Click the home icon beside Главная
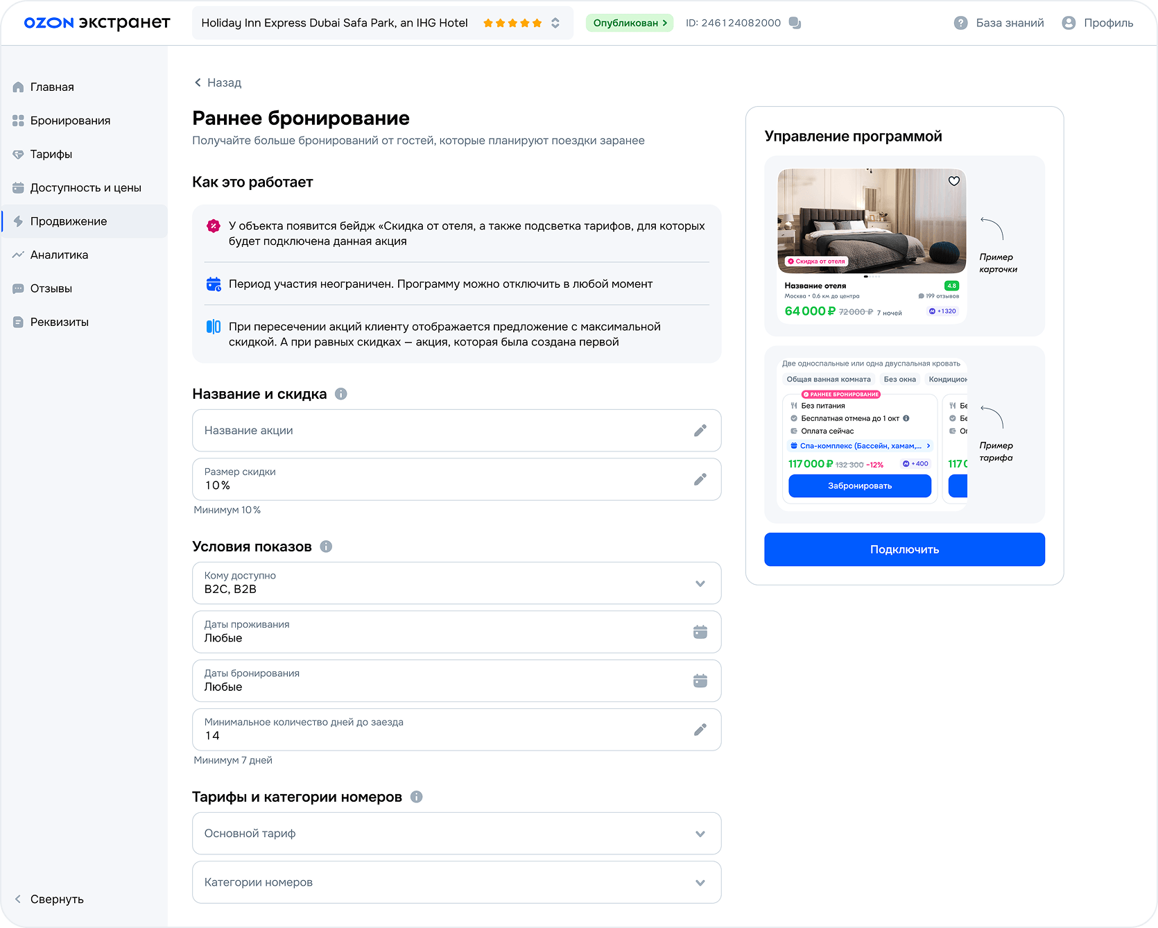This screenshot has height=928, width=1158. pyautogui.click(x=18, y=87)
